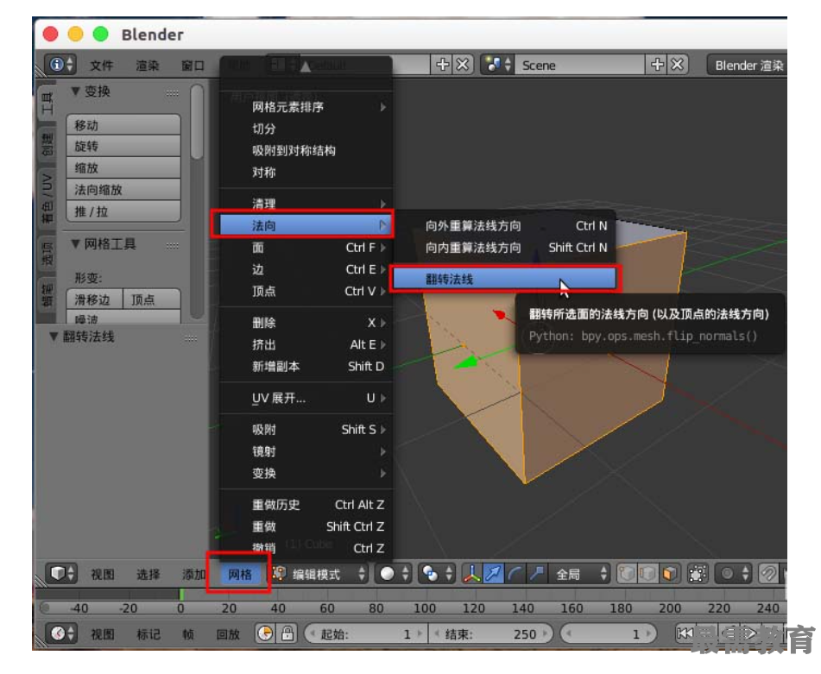Choose 翻转法线 in the normals submenu
Image resolution: width=821 pixels, height=674 pixels.
click(x=504, y=279)
